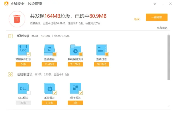Toggle the 系统日志 partial checkbox
This screenshot has width=176, height=115.
pos(107,54)
